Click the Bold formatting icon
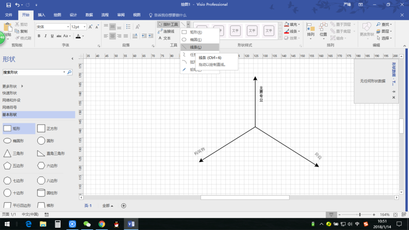Viewport: 409px width, 230px height. click(x=39, y=36)
